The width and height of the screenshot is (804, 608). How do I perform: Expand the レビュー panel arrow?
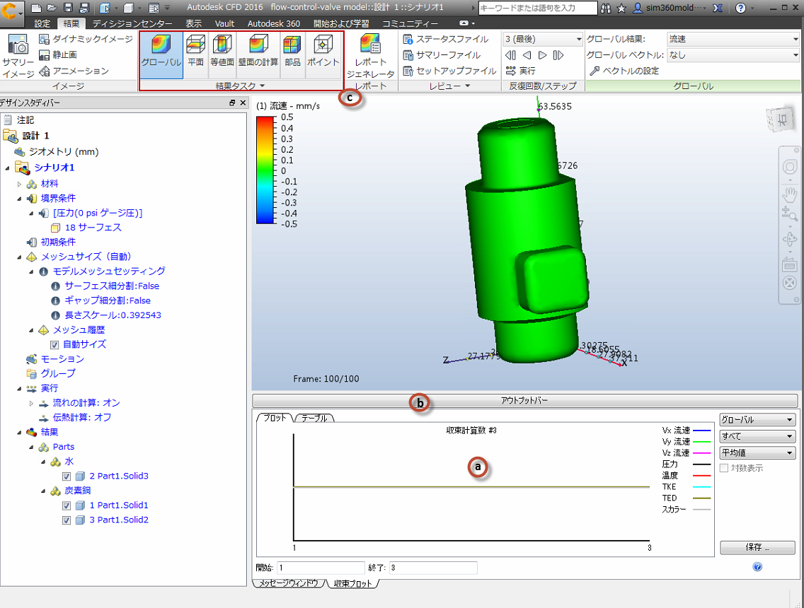467,86
